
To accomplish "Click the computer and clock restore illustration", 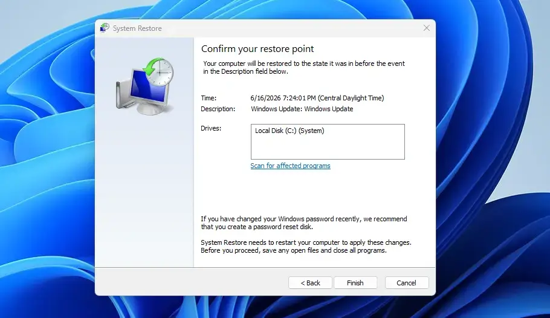I will pyautogui.click(x=145, y=86).
